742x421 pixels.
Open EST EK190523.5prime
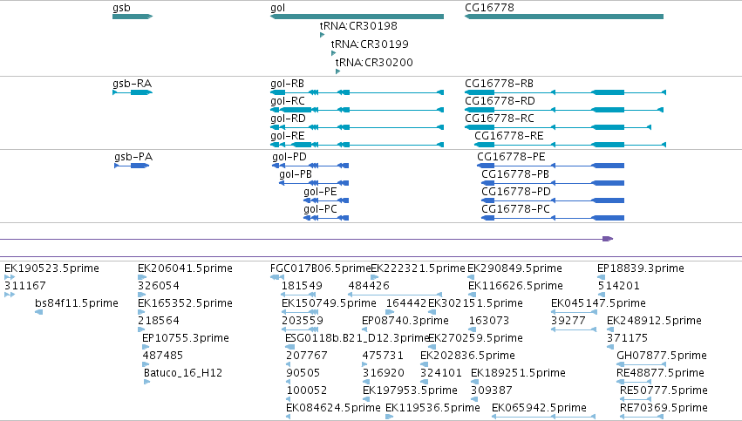pos(10,277)
